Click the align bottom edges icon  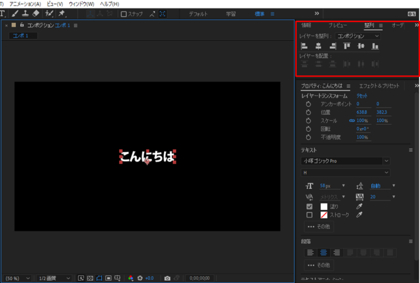coord(375,46)
